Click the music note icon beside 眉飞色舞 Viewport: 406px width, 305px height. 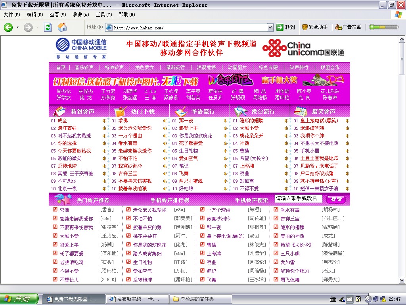coord(276,279)
